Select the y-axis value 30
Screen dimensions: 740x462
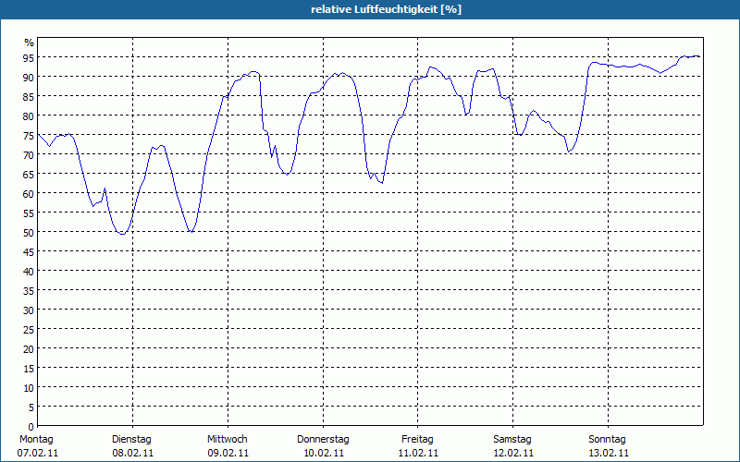[29, 310]
